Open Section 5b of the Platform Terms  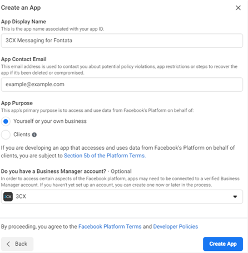point(105,156)
